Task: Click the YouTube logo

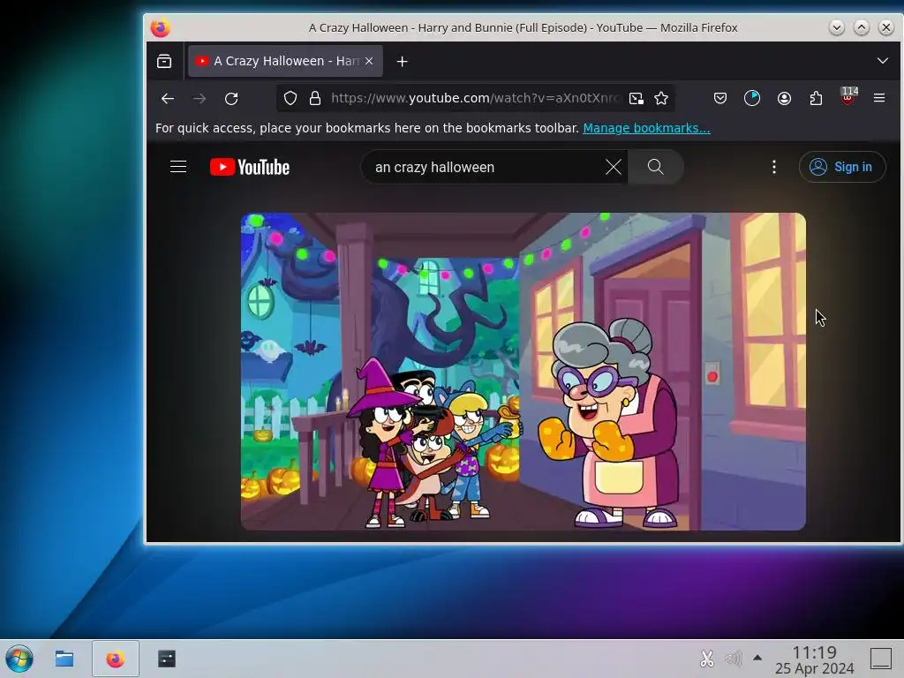Action: point(250,167)
